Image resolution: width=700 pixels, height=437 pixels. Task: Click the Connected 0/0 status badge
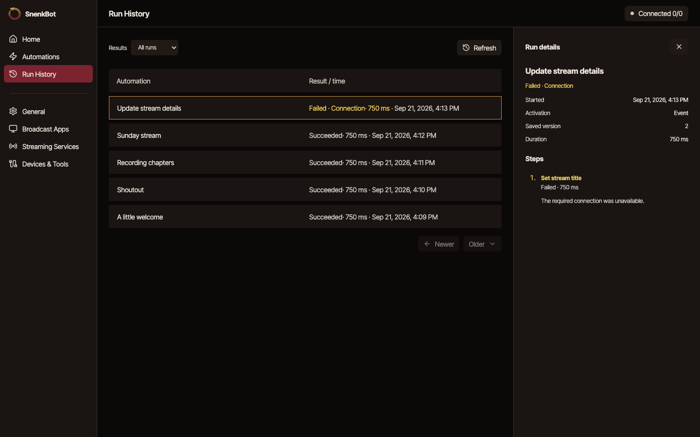pyautogui.click(x=656, y=14)
